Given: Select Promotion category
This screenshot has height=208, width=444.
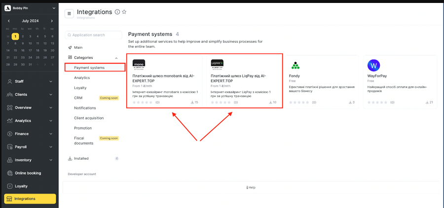Looking at the screenshot, I should pyautogui.click(x=83, y=128).
